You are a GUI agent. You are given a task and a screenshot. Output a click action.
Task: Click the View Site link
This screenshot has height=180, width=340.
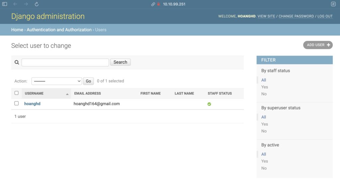(266, 16)
